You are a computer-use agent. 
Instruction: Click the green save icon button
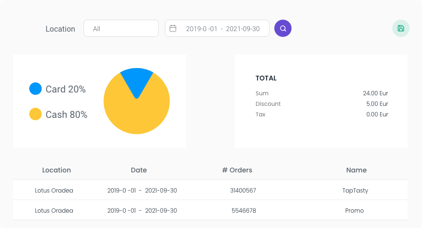click(401, 28)
